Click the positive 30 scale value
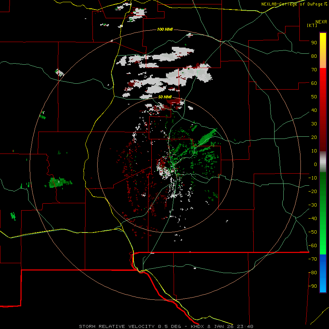Viewport: 329px width, 329px height. [x=314, y=124]
